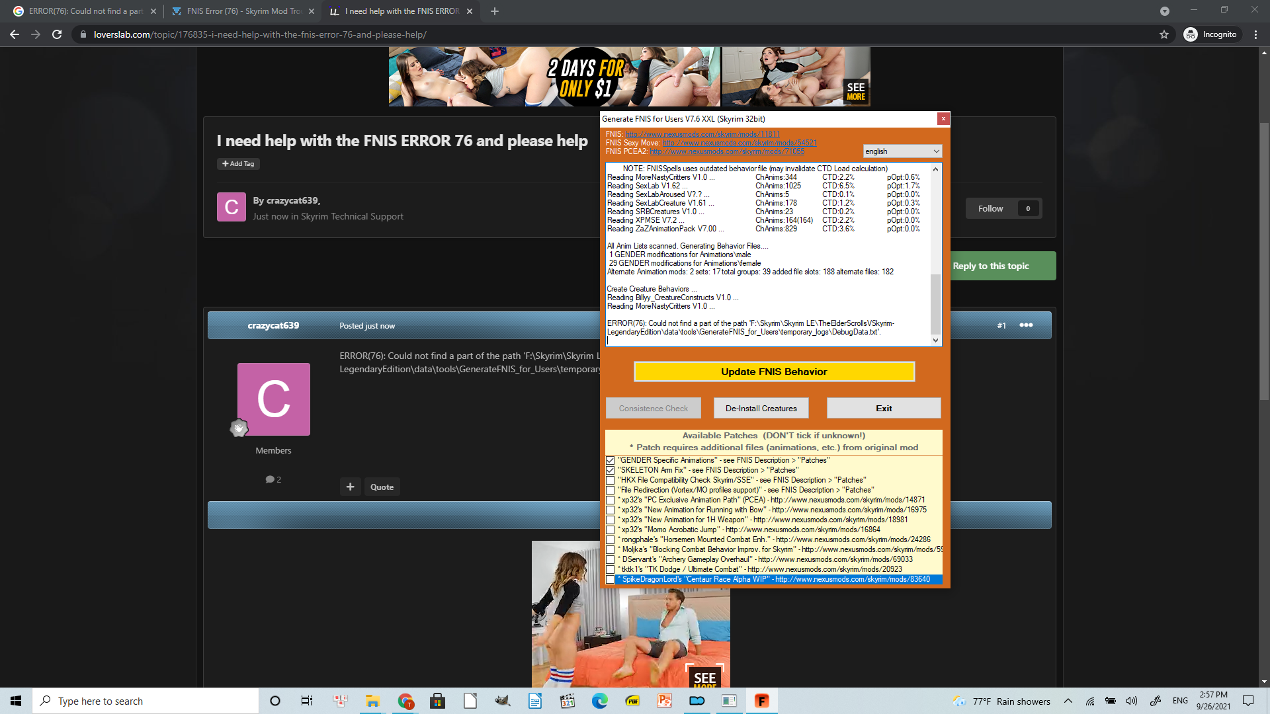The height and width of the screenshot is (714, 1270).
Task: Click crazycat639's large avatar in the post
Action: (273, 399)
